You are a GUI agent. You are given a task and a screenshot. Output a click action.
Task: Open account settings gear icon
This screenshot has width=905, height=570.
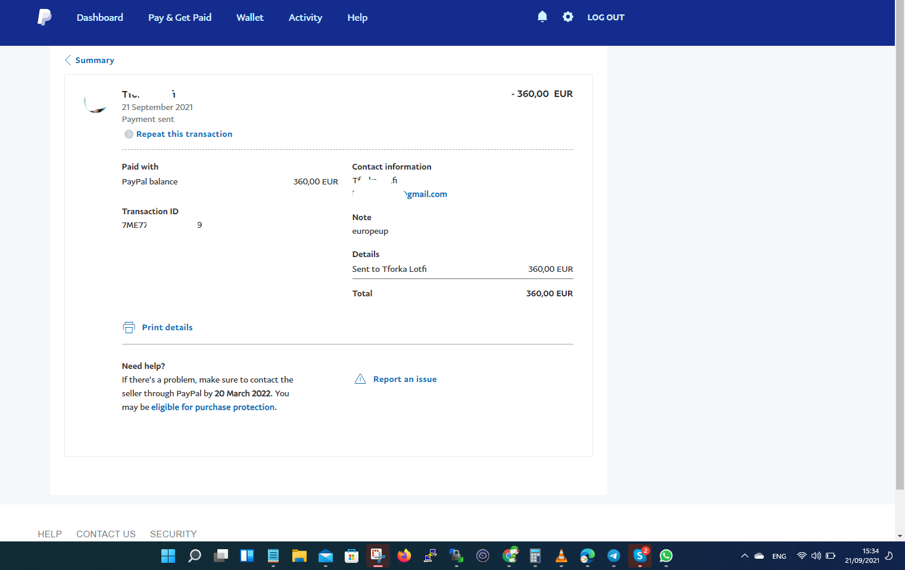[568, 17]
